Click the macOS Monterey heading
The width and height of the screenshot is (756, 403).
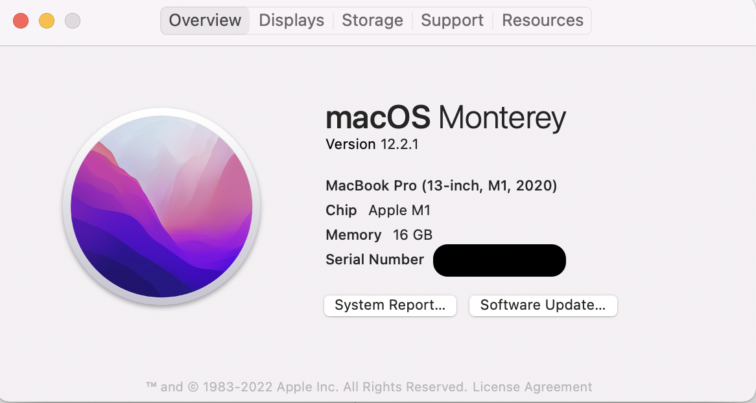[445, 118]
